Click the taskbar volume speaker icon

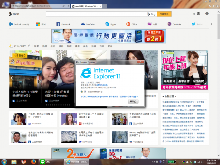(x=202, y=162)
